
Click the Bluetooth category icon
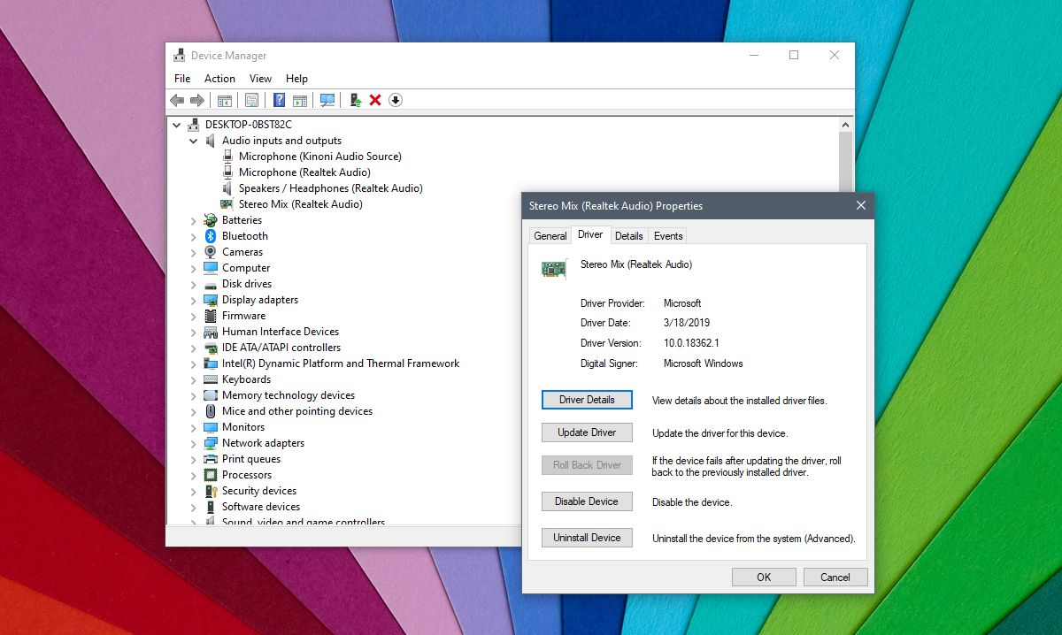click(211, 236)
